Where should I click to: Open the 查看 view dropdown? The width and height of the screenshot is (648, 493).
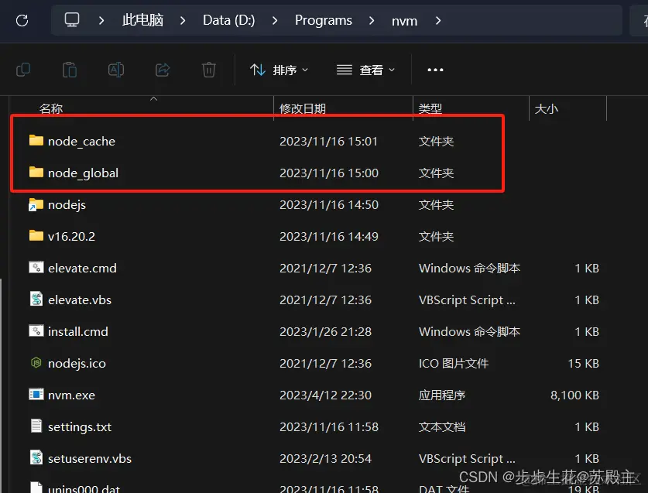coord(365,70)
